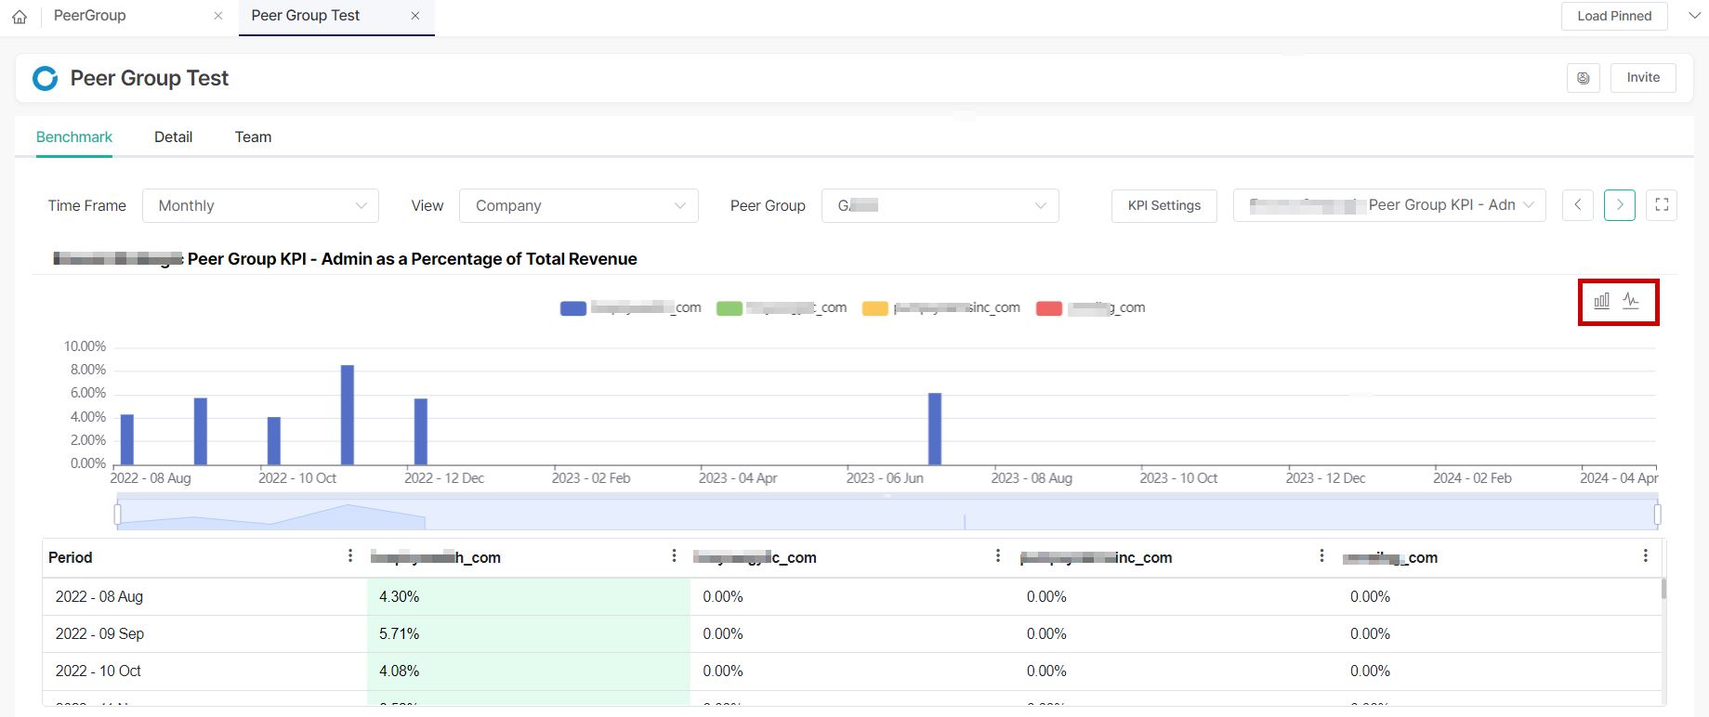The image size is (1709, 717).
Task: Click the icon button left of Invite
Action: pyautogui.click(x=1584, y=78)
